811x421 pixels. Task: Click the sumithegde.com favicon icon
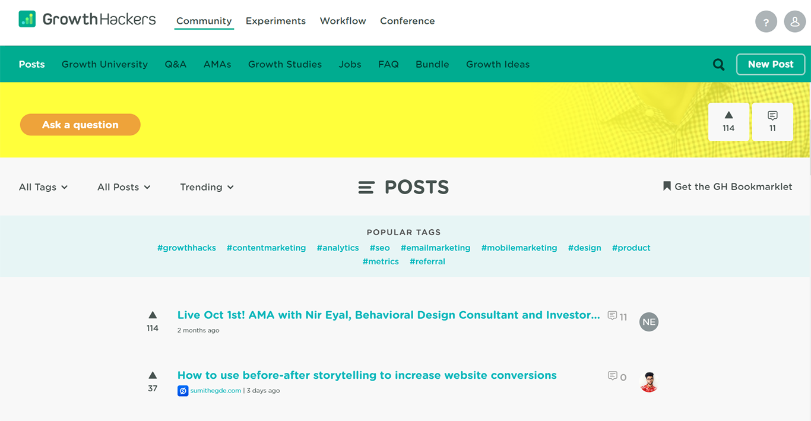tap(183, 391)
